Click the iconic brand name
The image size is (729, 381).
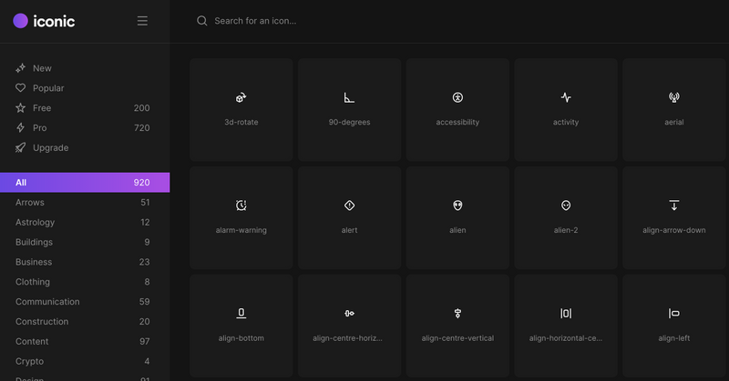click(54, 21)
